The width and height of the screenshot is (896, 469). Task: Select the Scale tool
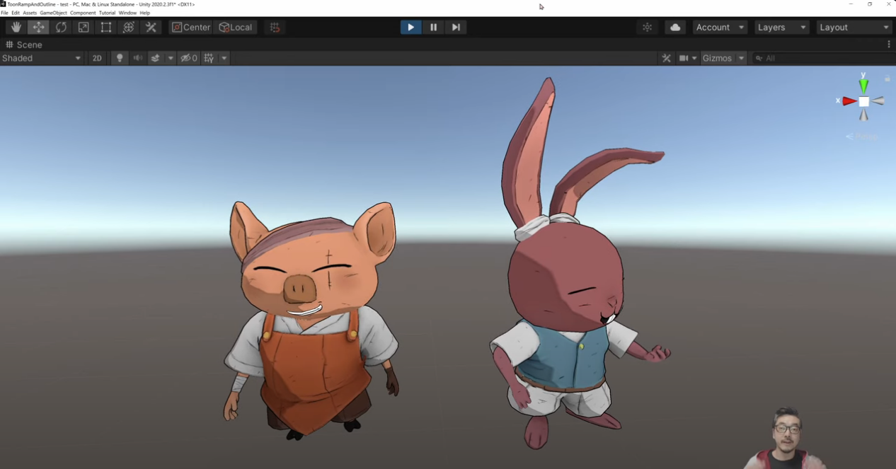coord(84,27)
